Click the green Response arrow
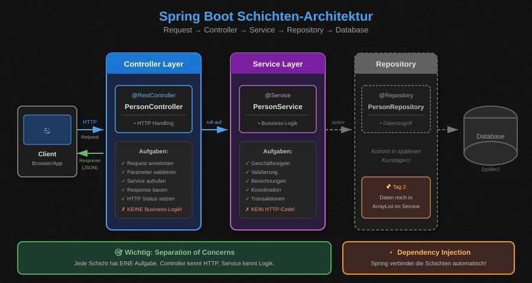 (90, 153)
